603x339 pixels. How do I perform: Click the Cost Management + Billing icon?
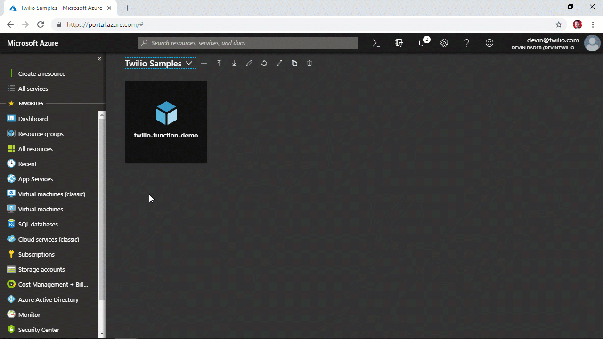pos(11,284)
